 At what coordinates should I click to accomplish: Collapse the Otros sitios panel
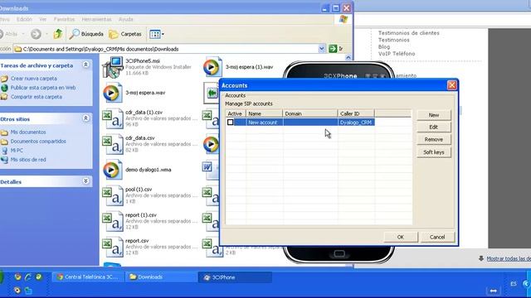coord(86,118)
